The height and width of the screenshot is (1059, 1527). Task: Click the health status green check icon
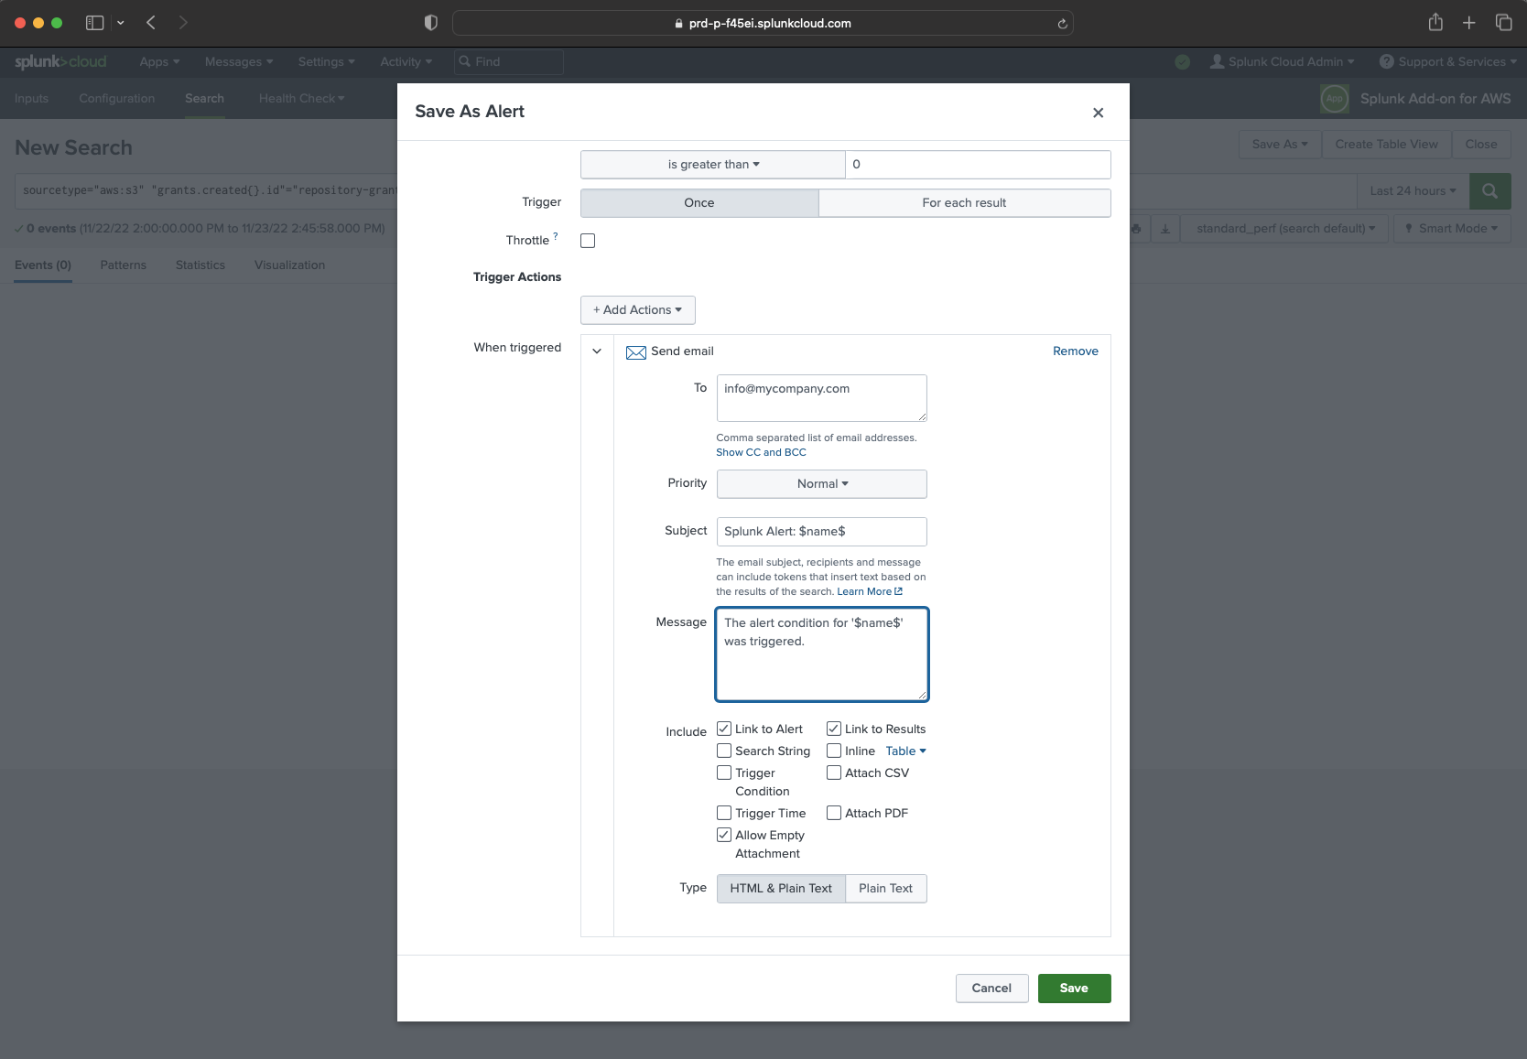tap(1183, 61)
